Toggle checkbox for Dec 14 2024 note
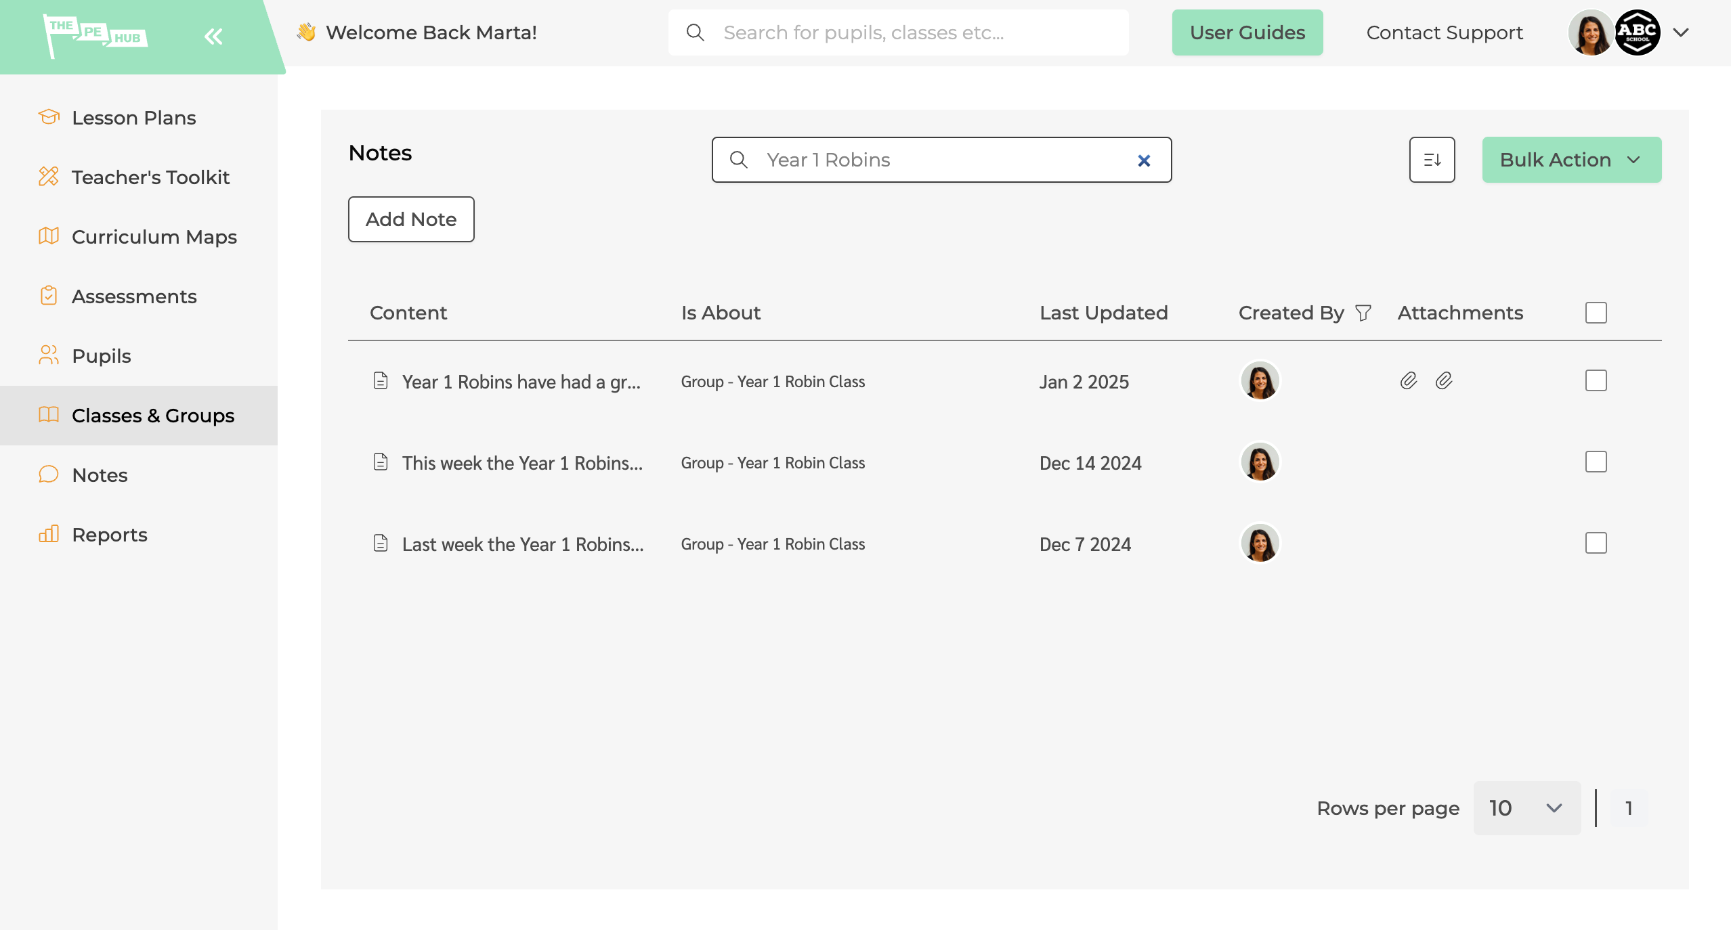The height and width of the screenshot is (930, 1731). pyautogui.click(x=1596, y=462)
